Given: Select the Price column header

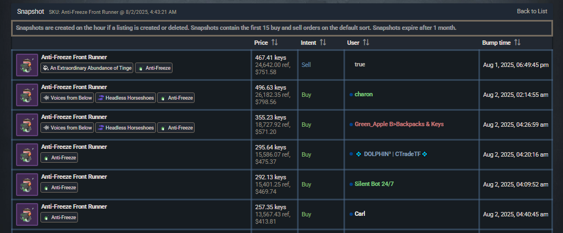Looking at the screenshot, I should (261, 43).
